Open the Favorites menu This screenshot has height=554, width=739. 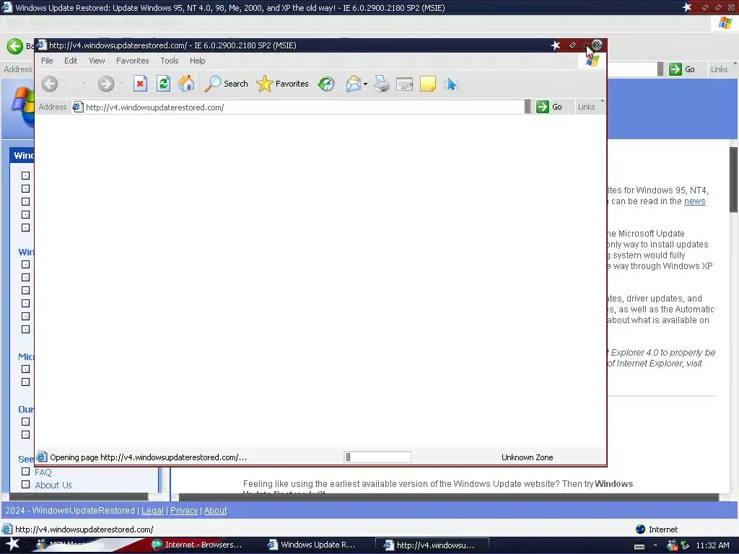tap(133, 61)
